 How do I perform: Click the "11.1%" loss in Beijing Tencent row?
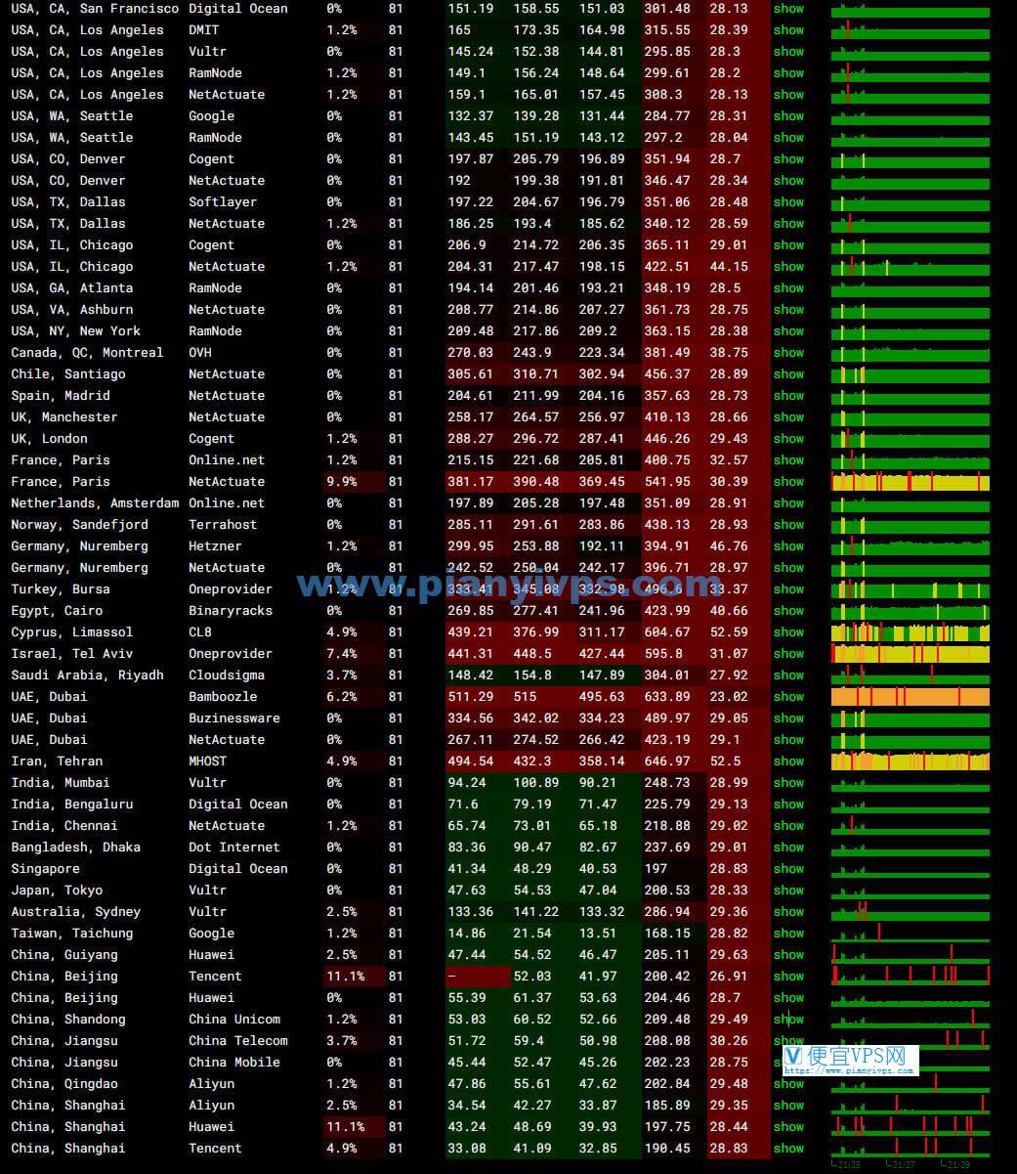click(346, 977)
